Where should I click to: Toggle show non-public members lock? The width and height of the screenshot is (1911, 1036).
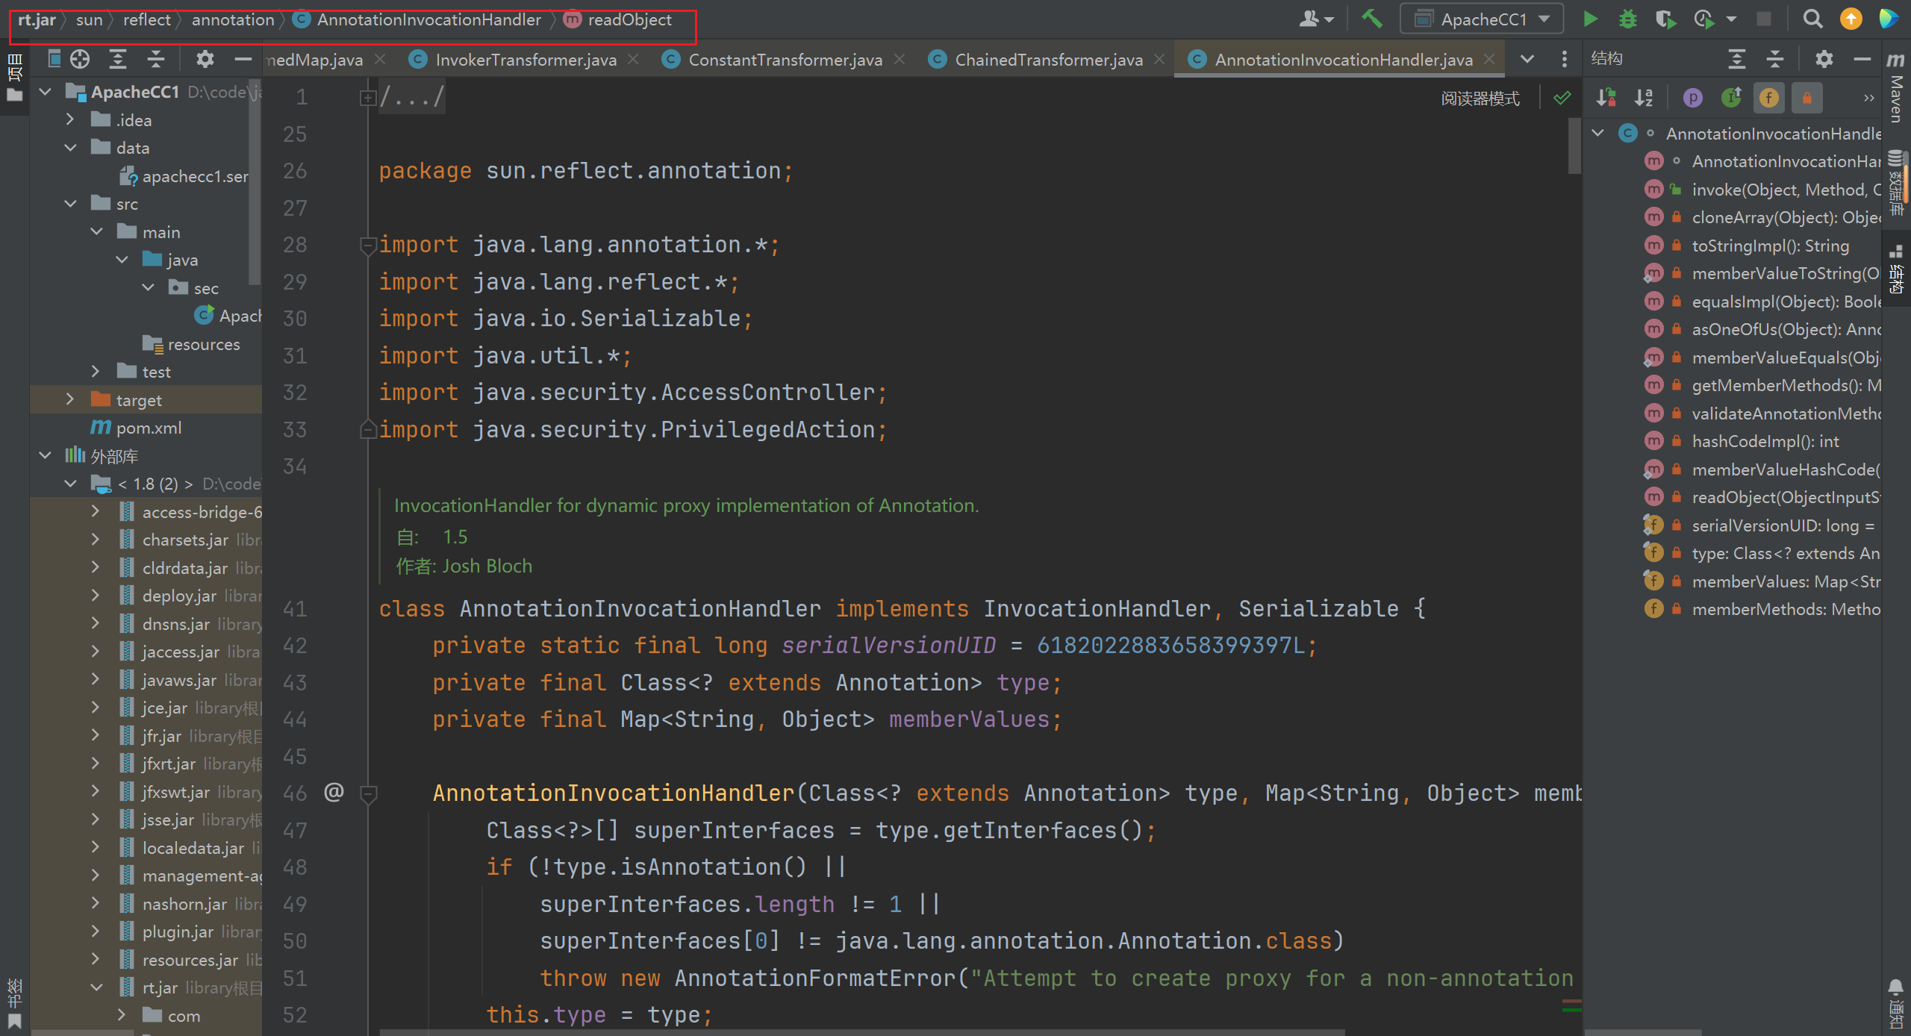pyautogui.click(x=1807, y=98)
